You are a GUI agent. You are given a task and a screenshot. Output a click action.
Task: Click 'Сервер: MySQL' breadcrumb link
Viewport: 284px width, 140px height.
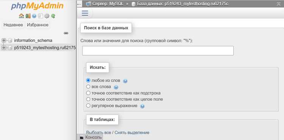(108, 4)
